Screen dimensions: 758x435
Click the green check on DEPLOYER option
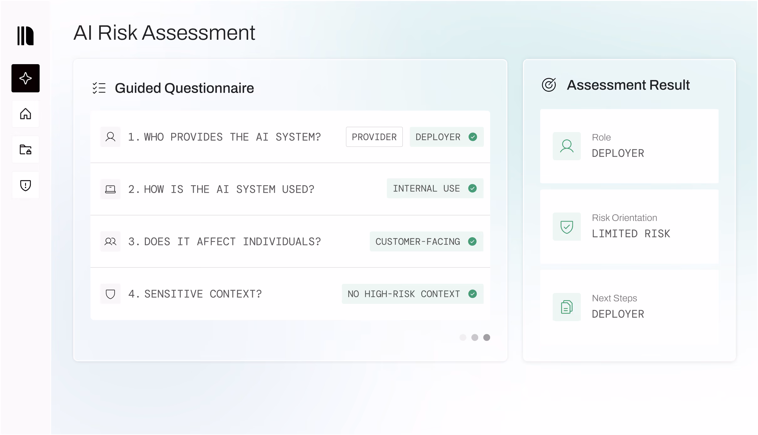click(473, 137)
